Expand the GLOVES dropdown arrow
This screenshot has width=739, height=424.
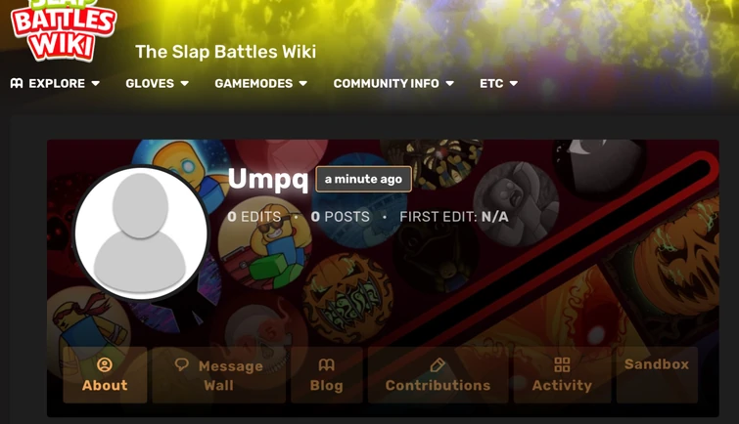[x=185, y=83]
